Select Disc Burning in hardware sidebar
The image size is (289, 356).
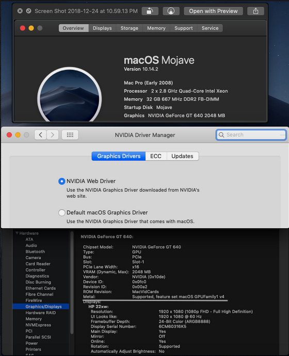(x=38, y=282)
